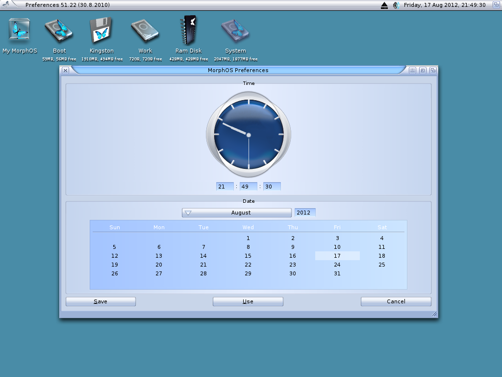Click the screen depth gadget in the top-right corner
Image resolution: width=502 pixels, height=377 pixels.
click(496, 4)
